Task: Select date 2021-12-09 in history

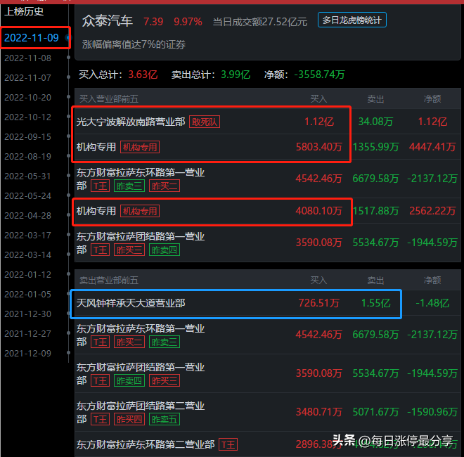Action: pos(28,353)
